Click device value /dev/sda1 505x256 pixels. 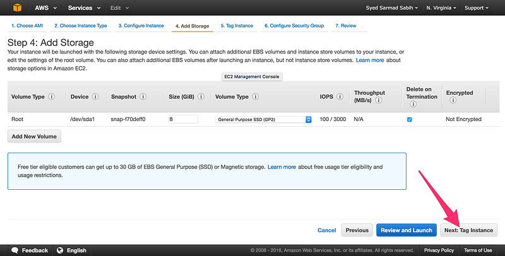coord(82,119)
